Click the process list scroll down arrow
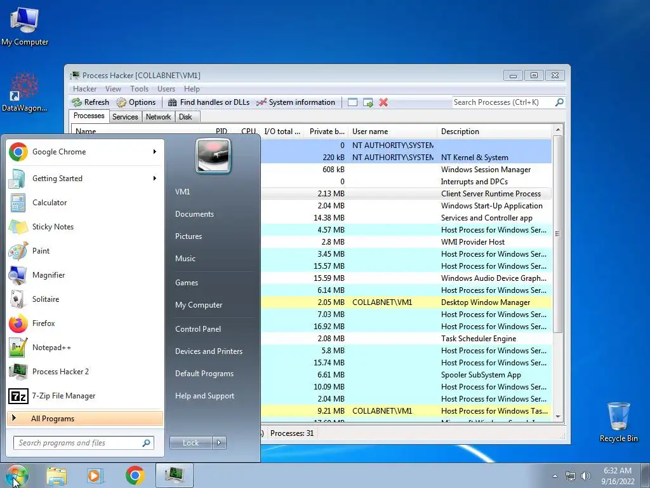This screenshot has height=488, width=650. (557, 417)
